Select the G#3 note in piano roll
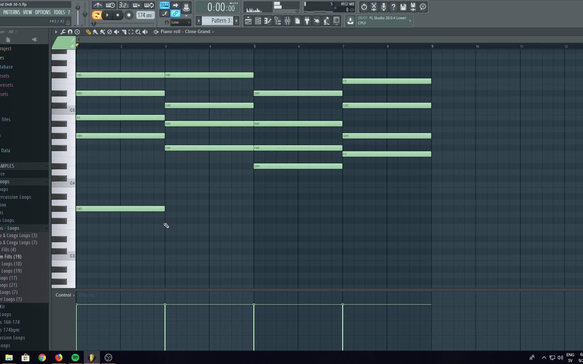 (120, 209)
